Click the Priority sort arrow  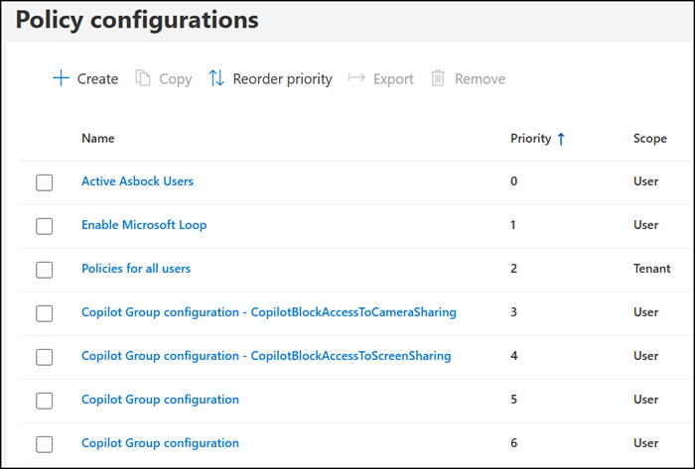(x=561, y=139)
